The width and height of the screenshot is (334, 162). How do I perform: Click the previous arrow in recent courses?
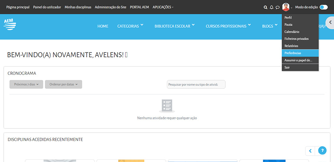(310, 151)
